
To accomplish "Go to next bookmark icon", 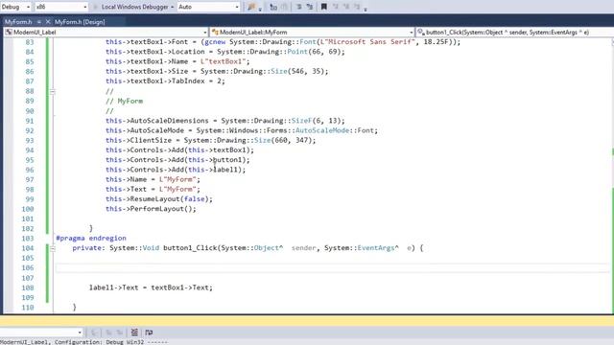I will tap(346, 7).
